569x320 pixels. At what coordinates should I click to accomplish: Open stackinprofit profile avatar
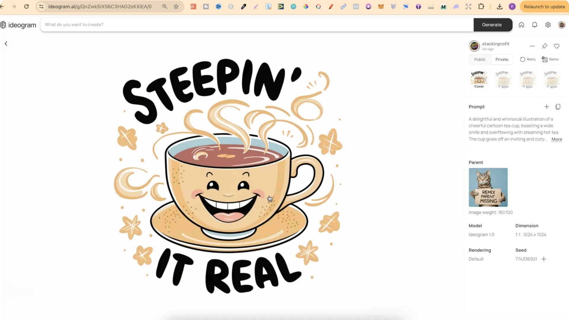(x=474, y=46)
